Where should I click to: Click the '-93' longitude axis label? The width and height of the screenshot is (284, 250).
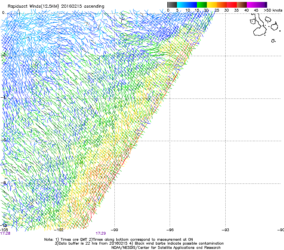point(226,230)
